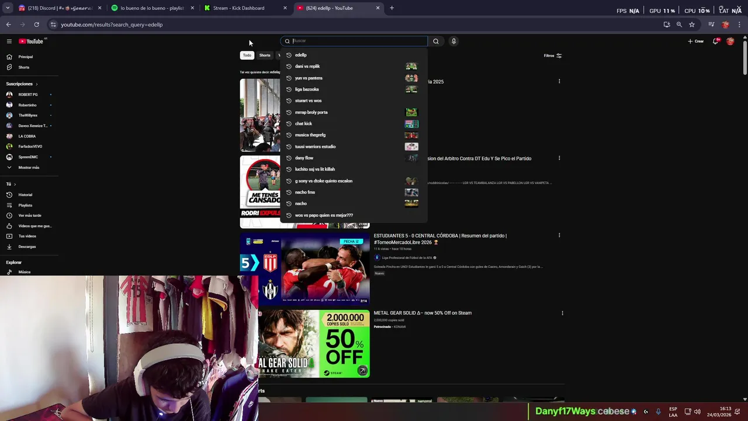Image resolution: width=748 pixels, height=421 pixels.
Task: Choose the chat kick suggestion
Action: [x=354, y=123]
